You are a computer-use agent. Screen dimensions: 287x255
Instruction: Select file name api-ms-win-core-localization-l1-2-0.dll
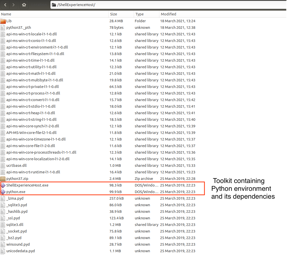click(x=38, y=159)
